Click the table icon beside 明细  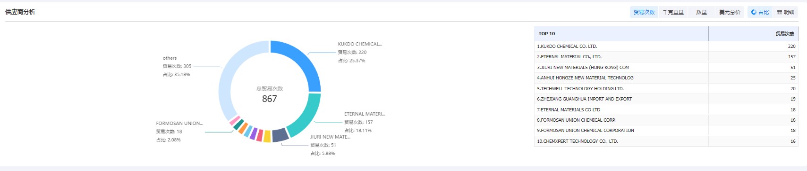(x=779, y=12)
